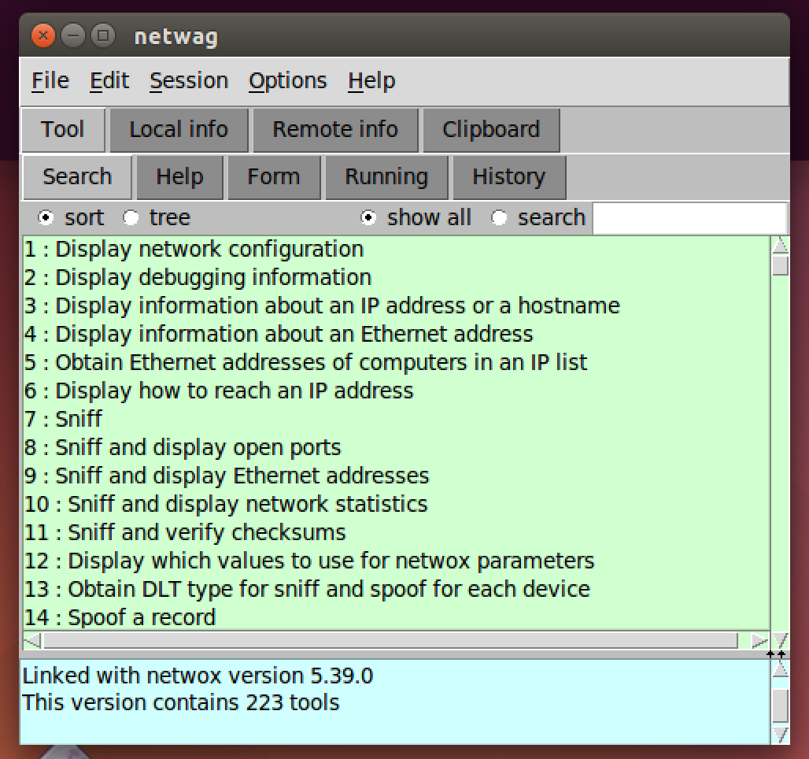Switch to the Local info tab
The image size is (809, 759).
(x=179, y=130)
